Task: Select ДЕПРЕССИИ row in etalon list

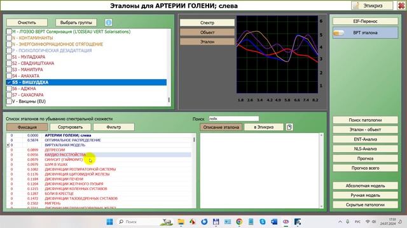Action: (x=99, y=150)
